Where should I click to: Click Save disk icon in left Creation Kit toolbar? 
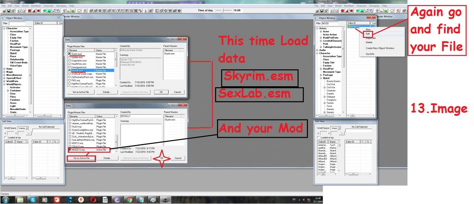point(9,11)
